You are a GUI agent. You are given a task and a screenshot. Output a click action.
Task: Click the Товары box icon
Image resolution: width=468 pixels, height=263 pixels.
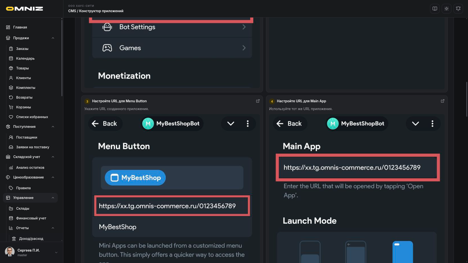coord(11,68)
